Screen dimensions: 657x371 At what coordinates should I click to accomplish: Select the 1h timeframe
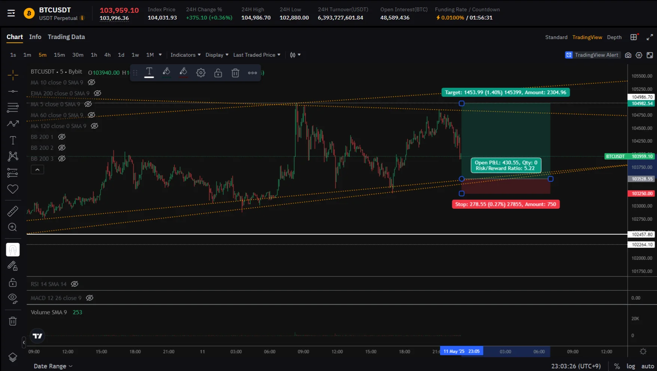click(x=94, y=55)
